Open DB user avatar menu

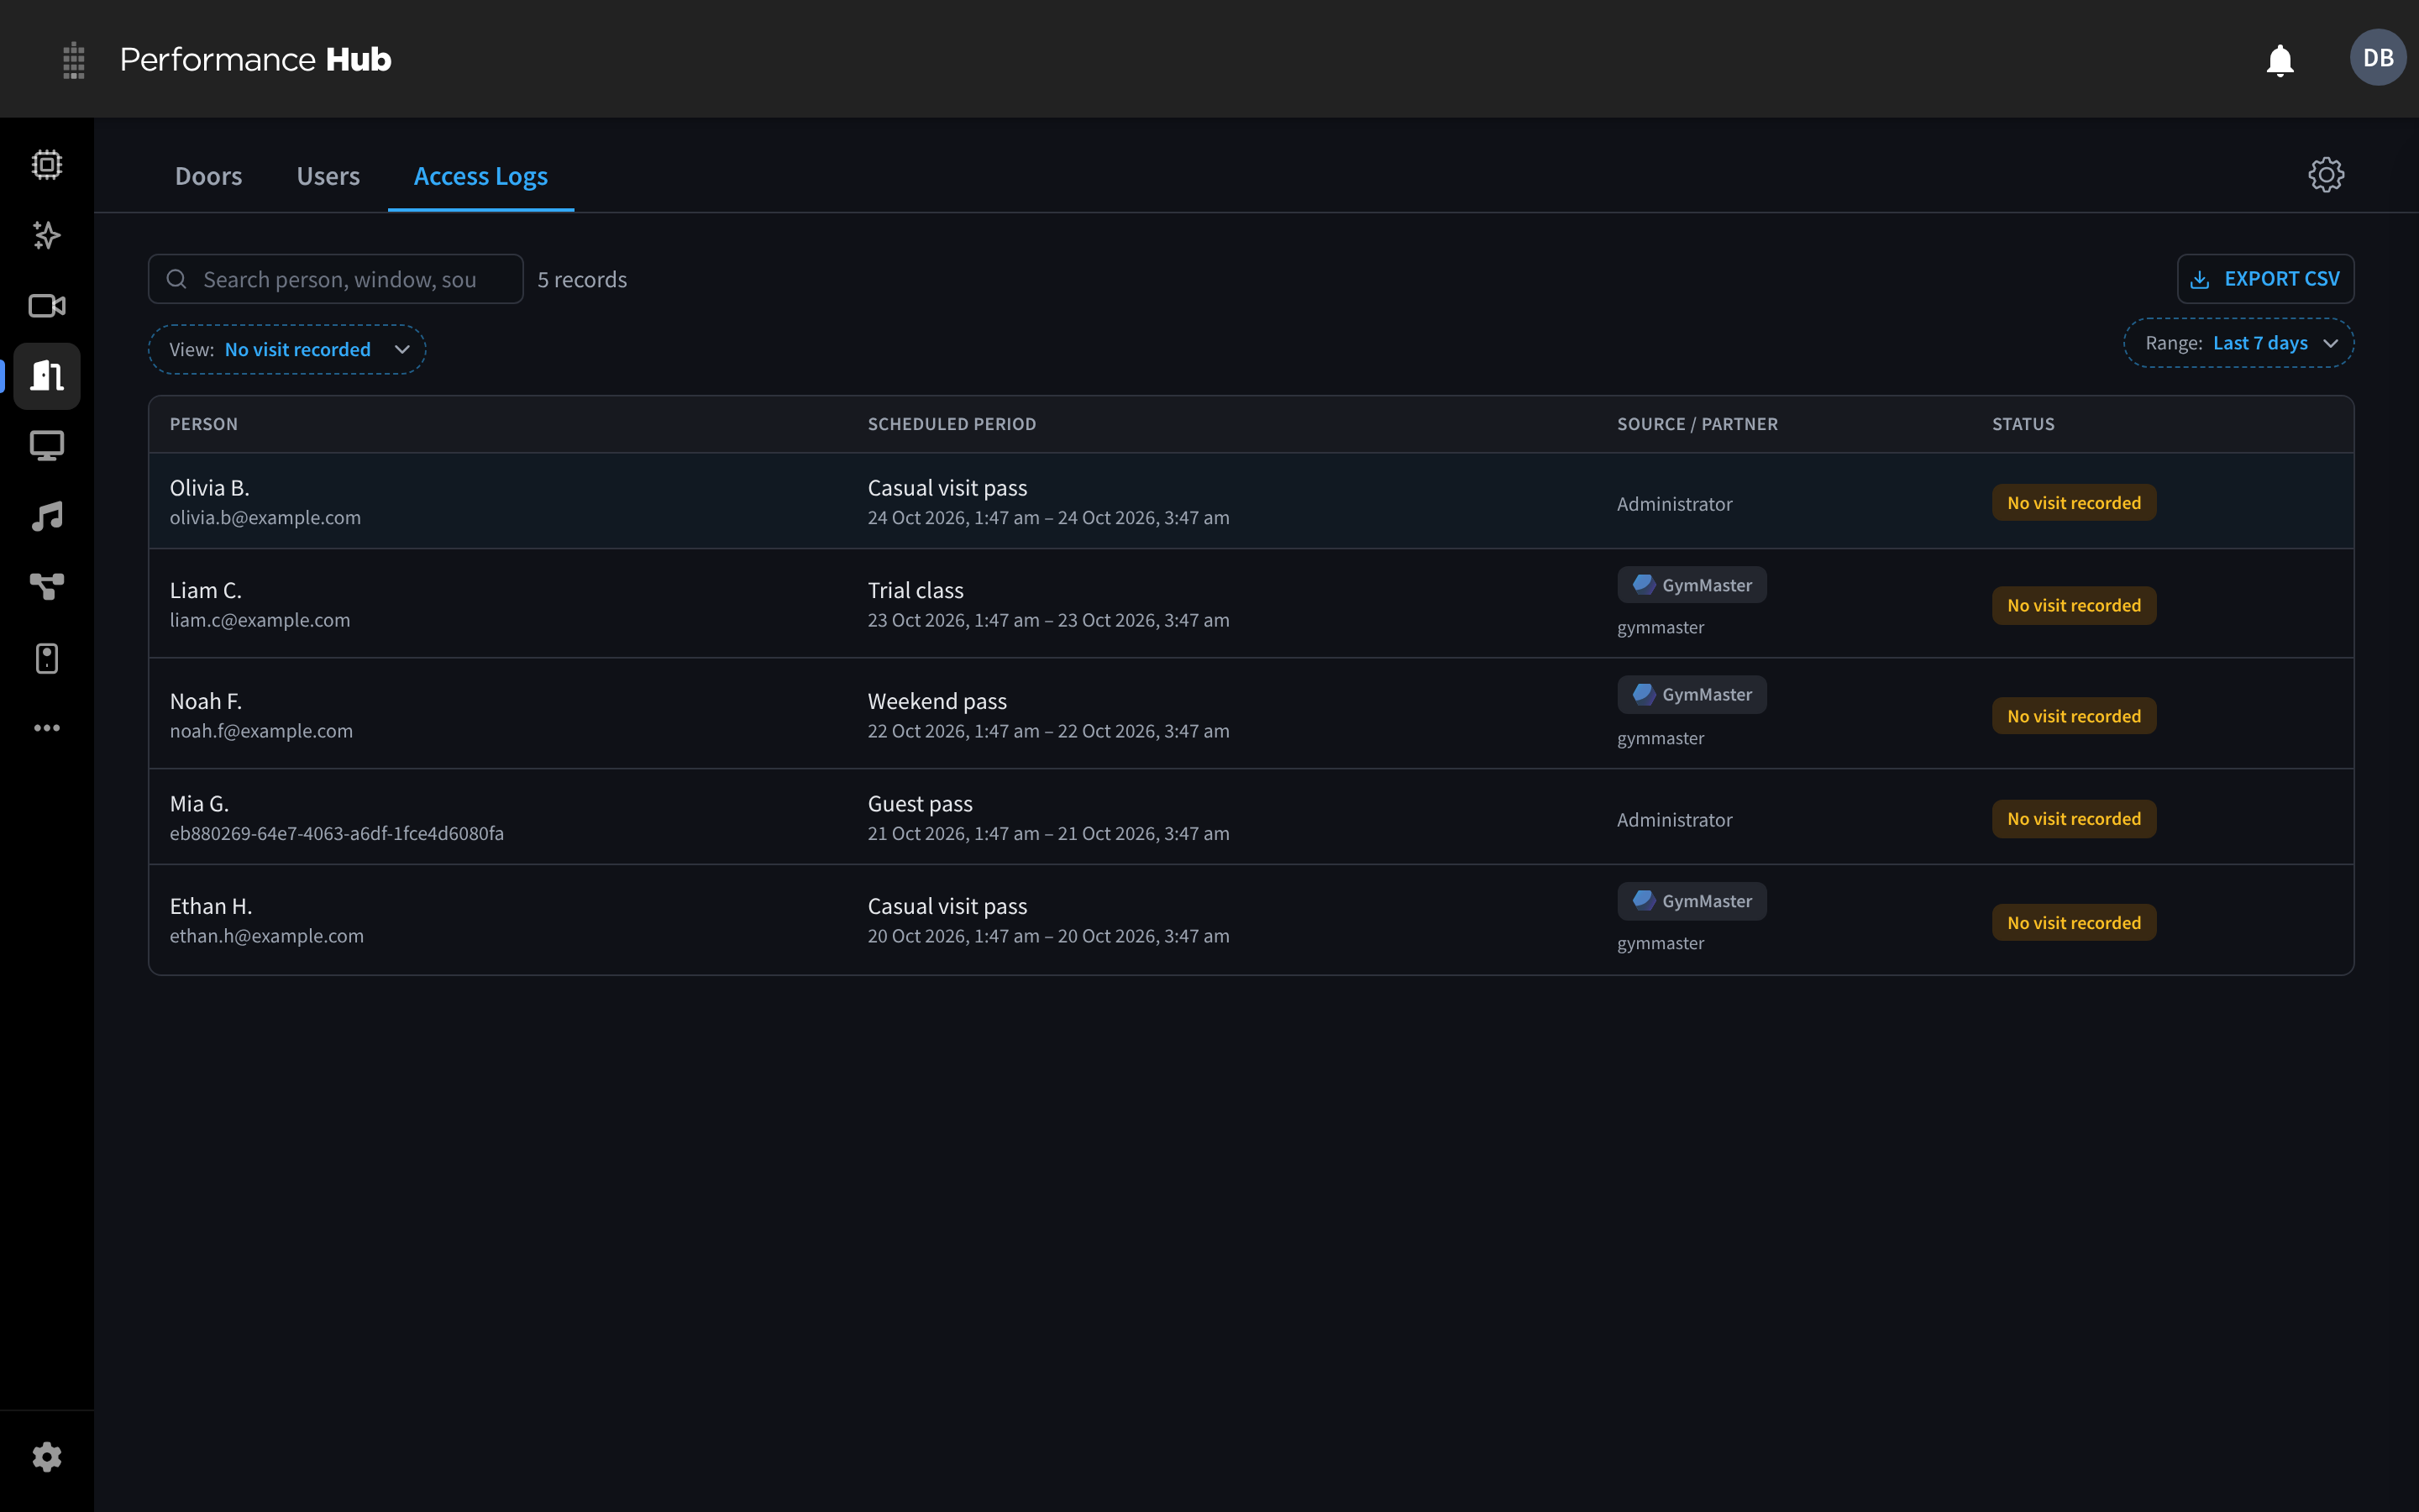click(2378, 57)
